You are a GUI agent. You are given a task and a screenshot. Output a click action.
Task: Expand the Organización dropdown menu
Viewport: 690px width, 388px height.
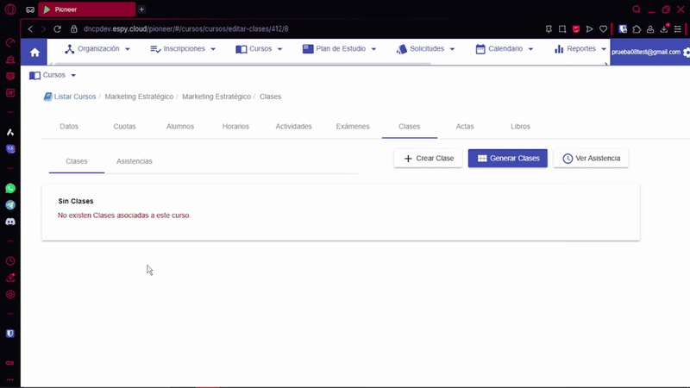(97, 49)
